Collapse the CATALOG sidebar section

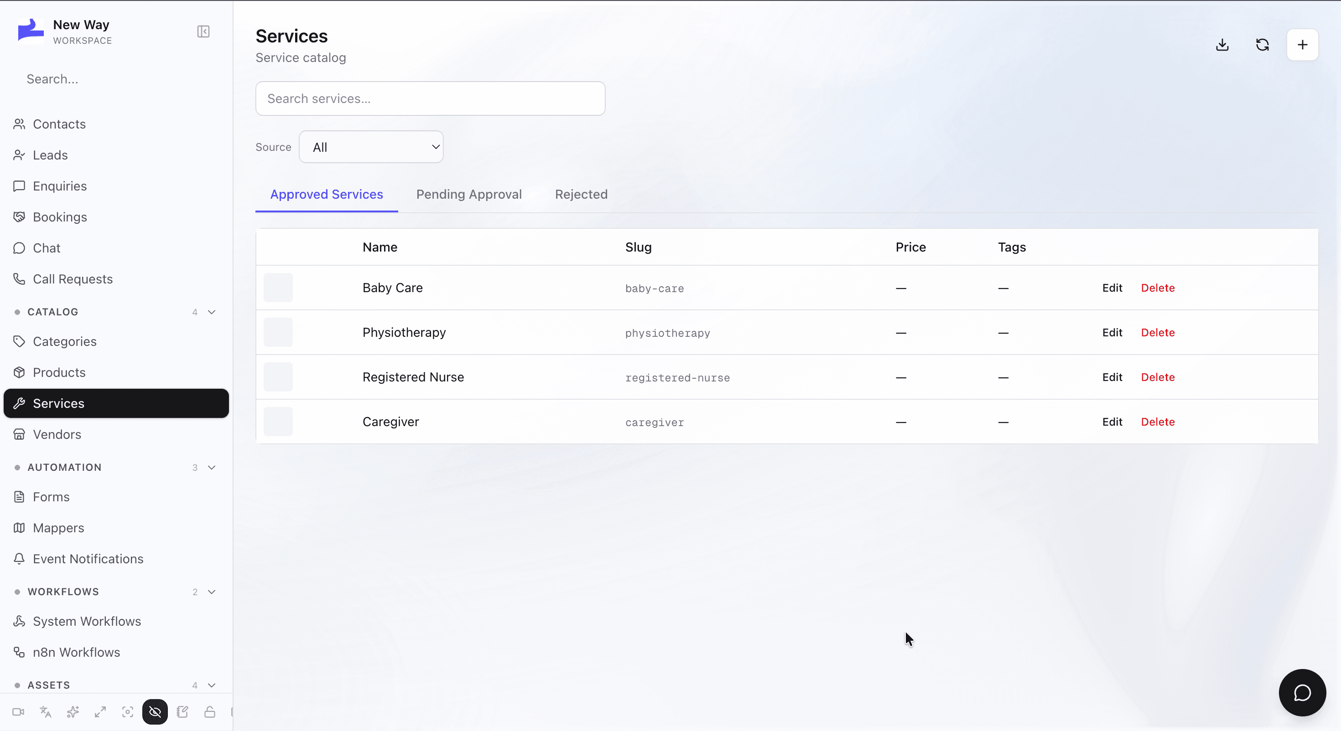pyautogui.click(x=212, y=312)
